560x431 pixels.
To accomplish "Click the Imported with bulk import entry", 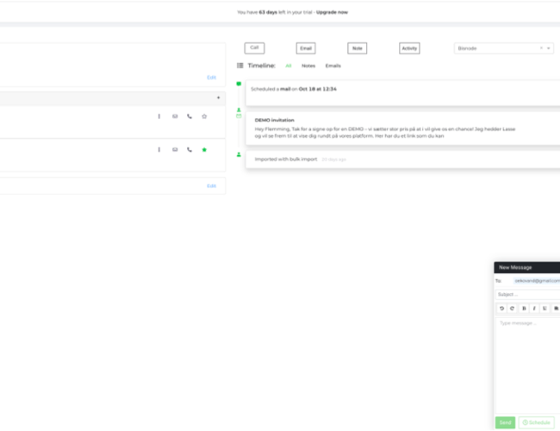I will tap(403, 159).
